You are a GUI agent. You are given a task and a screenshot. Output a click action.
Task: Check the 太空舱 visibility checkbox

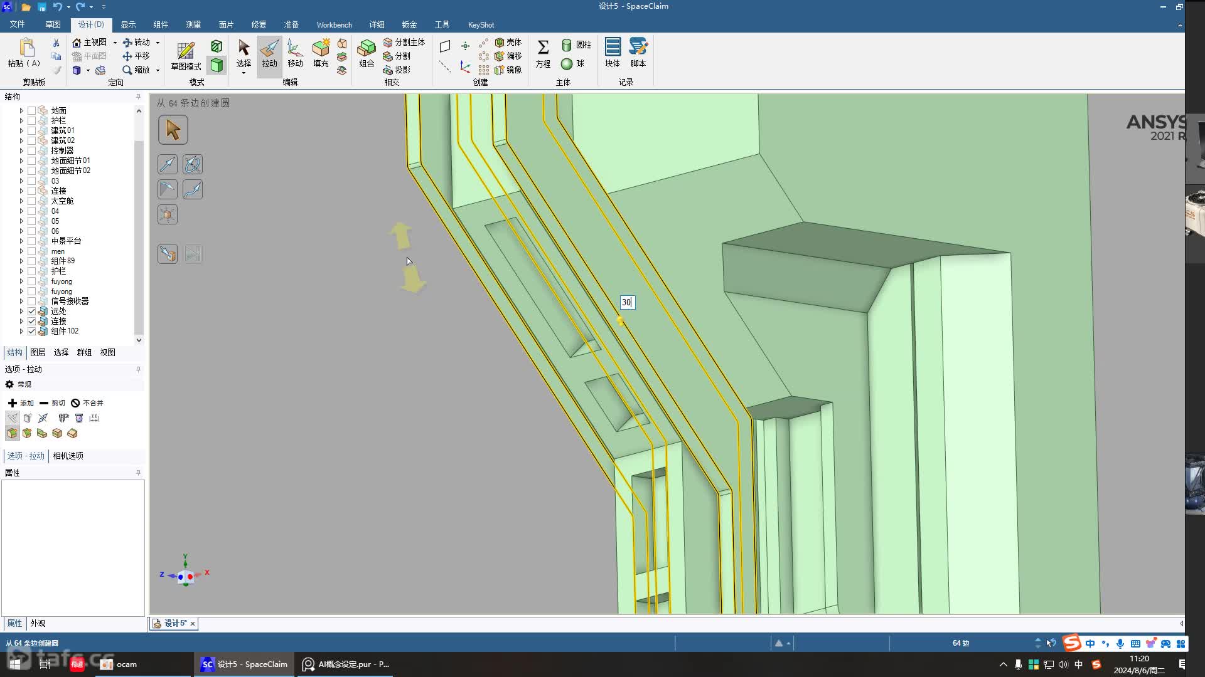[31, 201]
